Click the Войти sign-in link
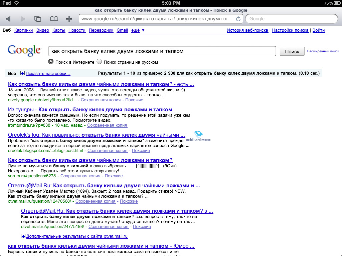 pyautogui.click(x=319, y=30)
